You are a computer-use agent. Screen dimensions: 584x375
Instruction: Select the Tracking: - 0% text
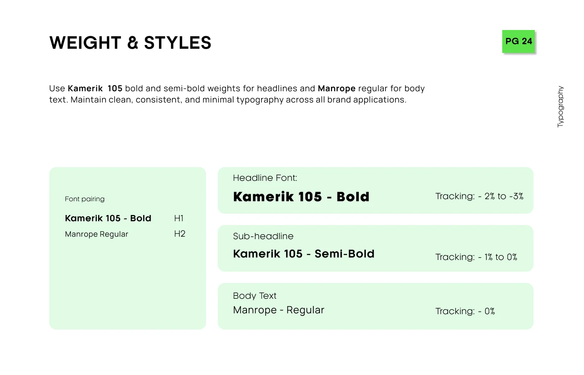465,311
